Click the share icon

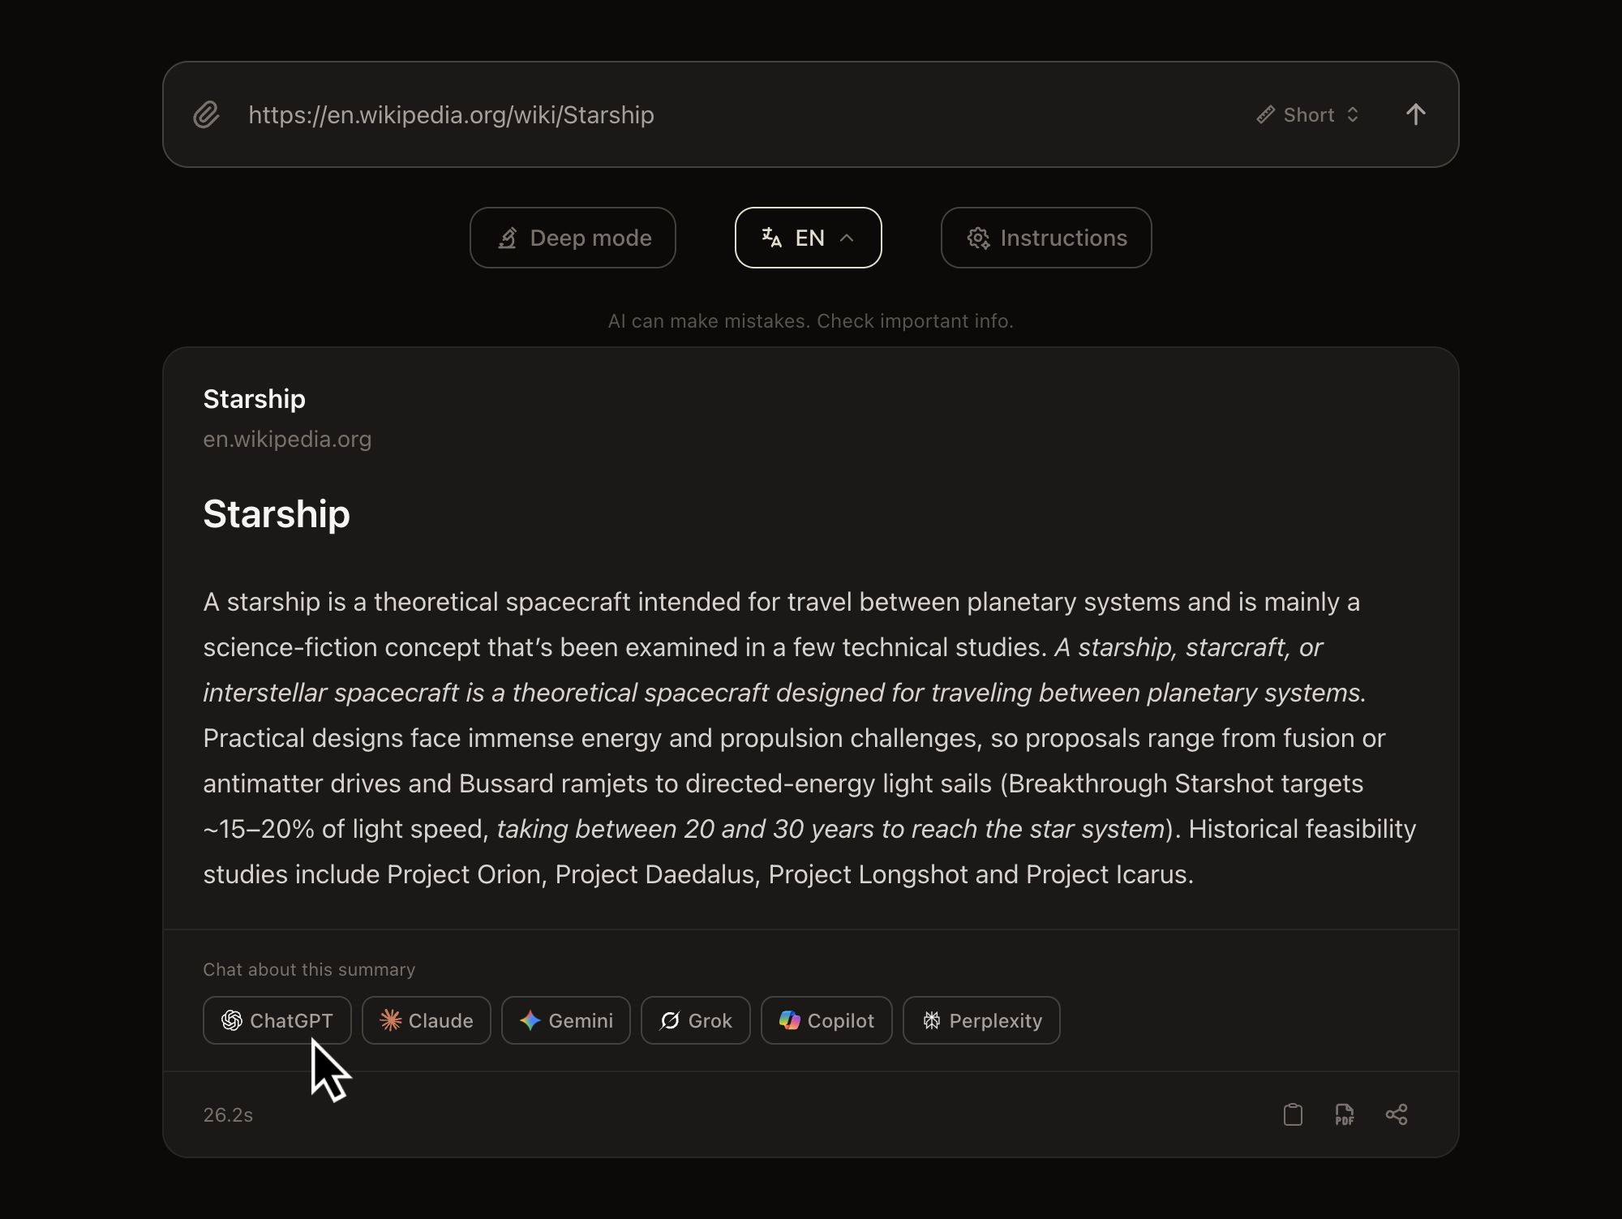click(x=1397, y=1114)
